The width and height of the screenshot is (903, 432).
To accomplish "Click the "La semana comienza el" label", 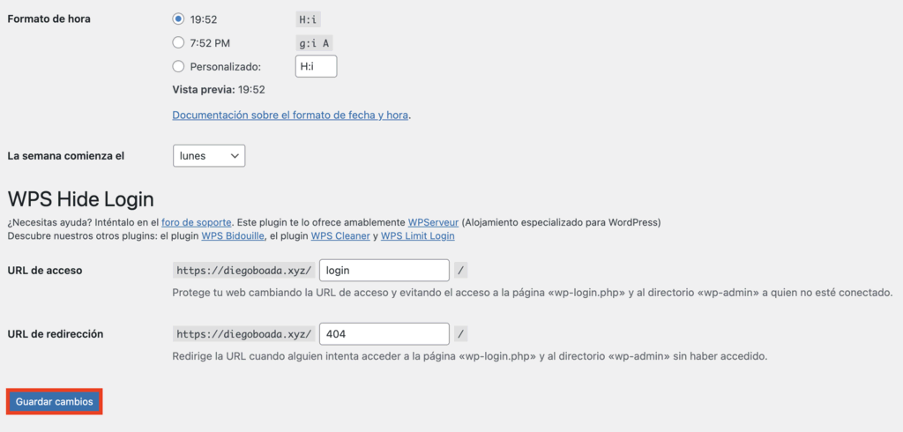I will click(65, 156).
